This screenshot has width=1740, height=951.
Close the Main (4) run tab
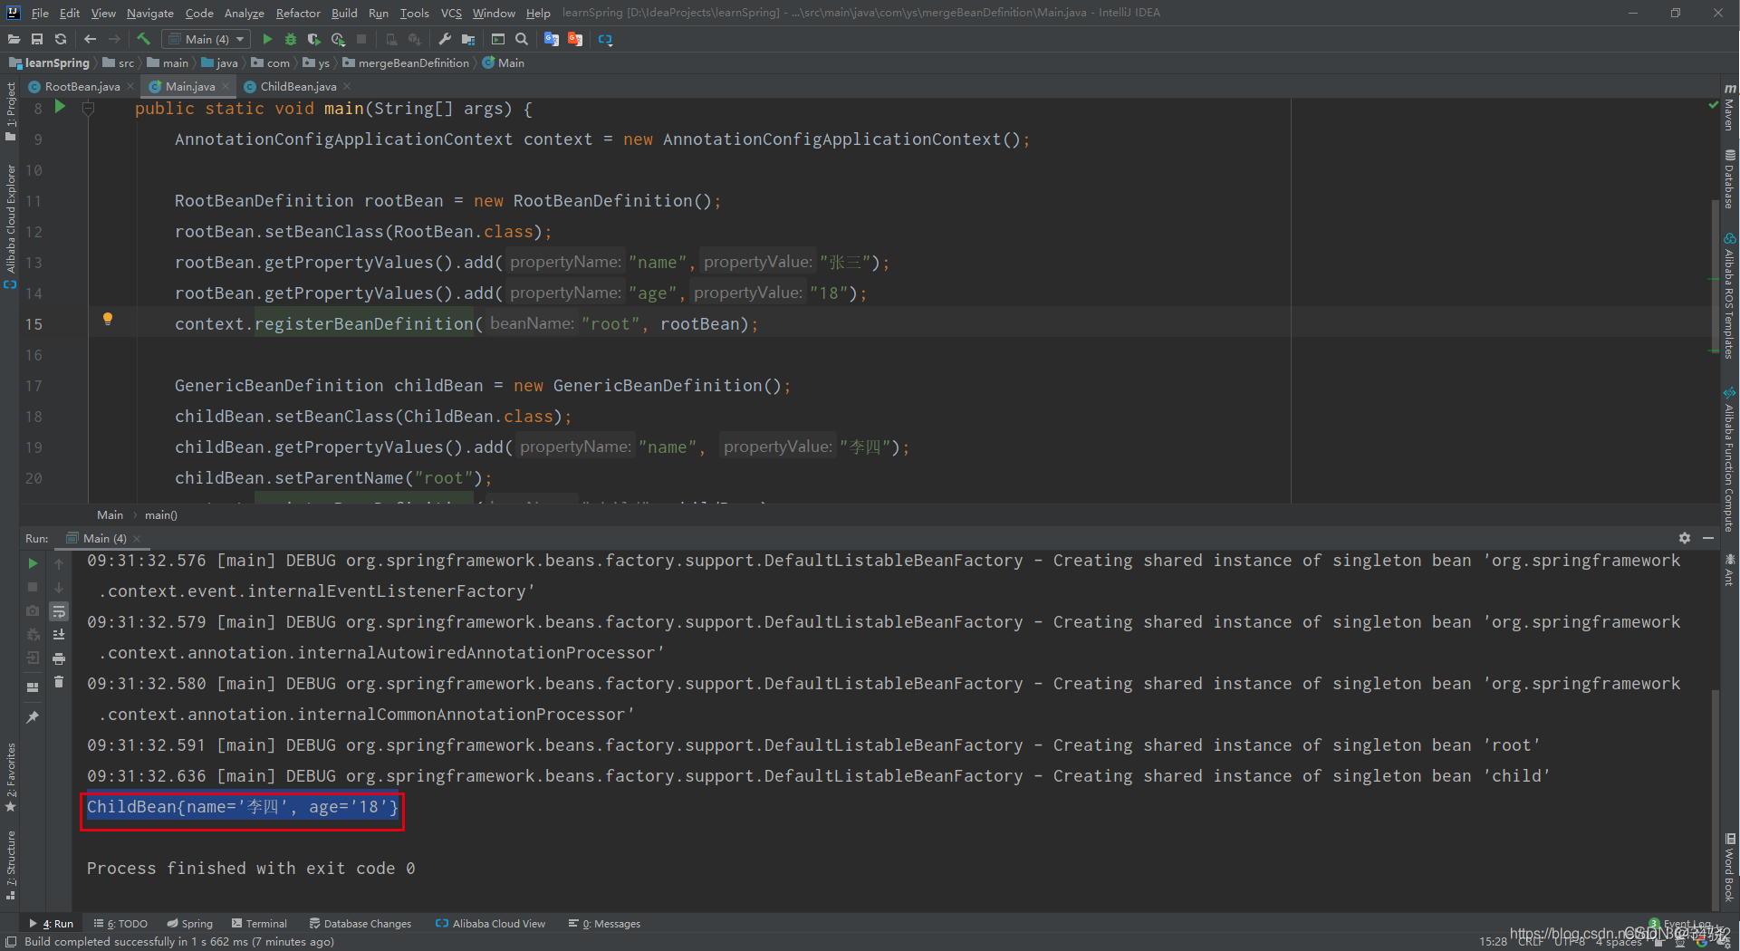(137, 539)
